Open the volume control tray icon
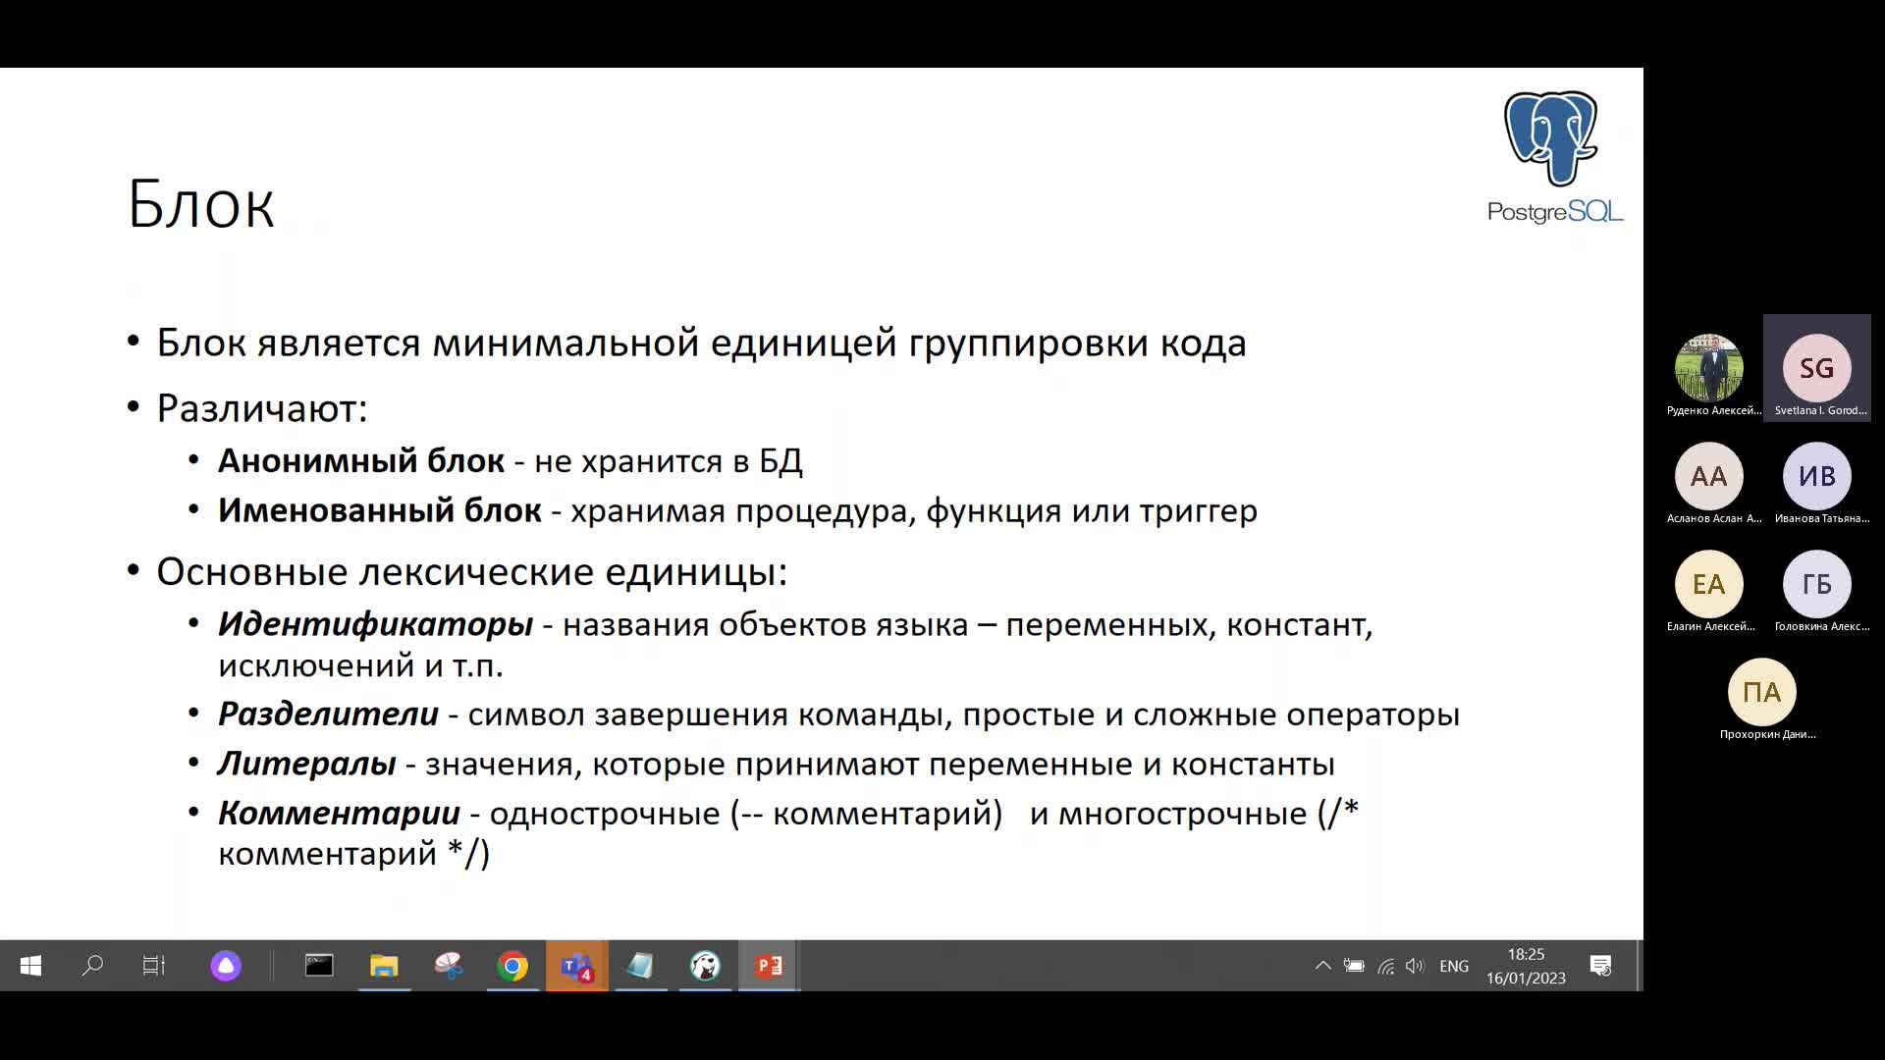The image size is (1885, 1060). (1415, 966)
